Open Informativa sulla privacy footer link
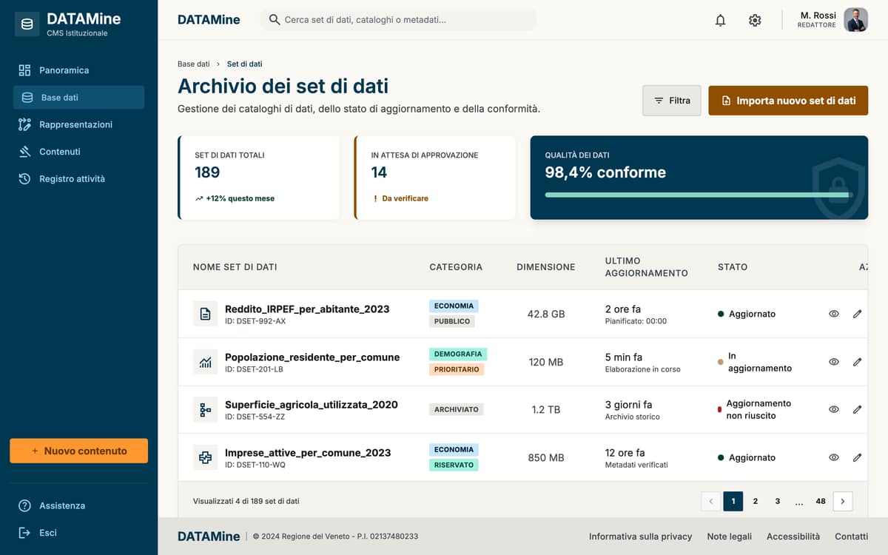888x555 pixels. 640,536
